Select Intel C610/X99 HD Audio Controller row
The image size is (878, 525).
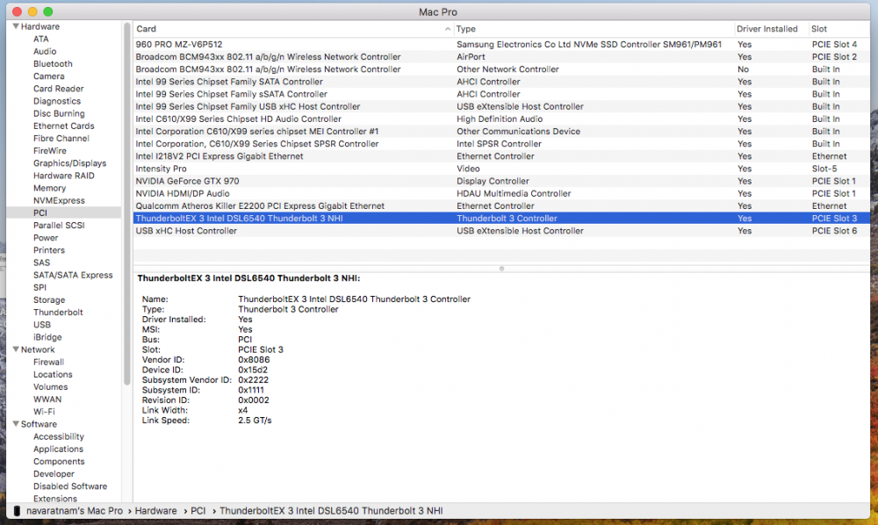(x=501, y=119)
